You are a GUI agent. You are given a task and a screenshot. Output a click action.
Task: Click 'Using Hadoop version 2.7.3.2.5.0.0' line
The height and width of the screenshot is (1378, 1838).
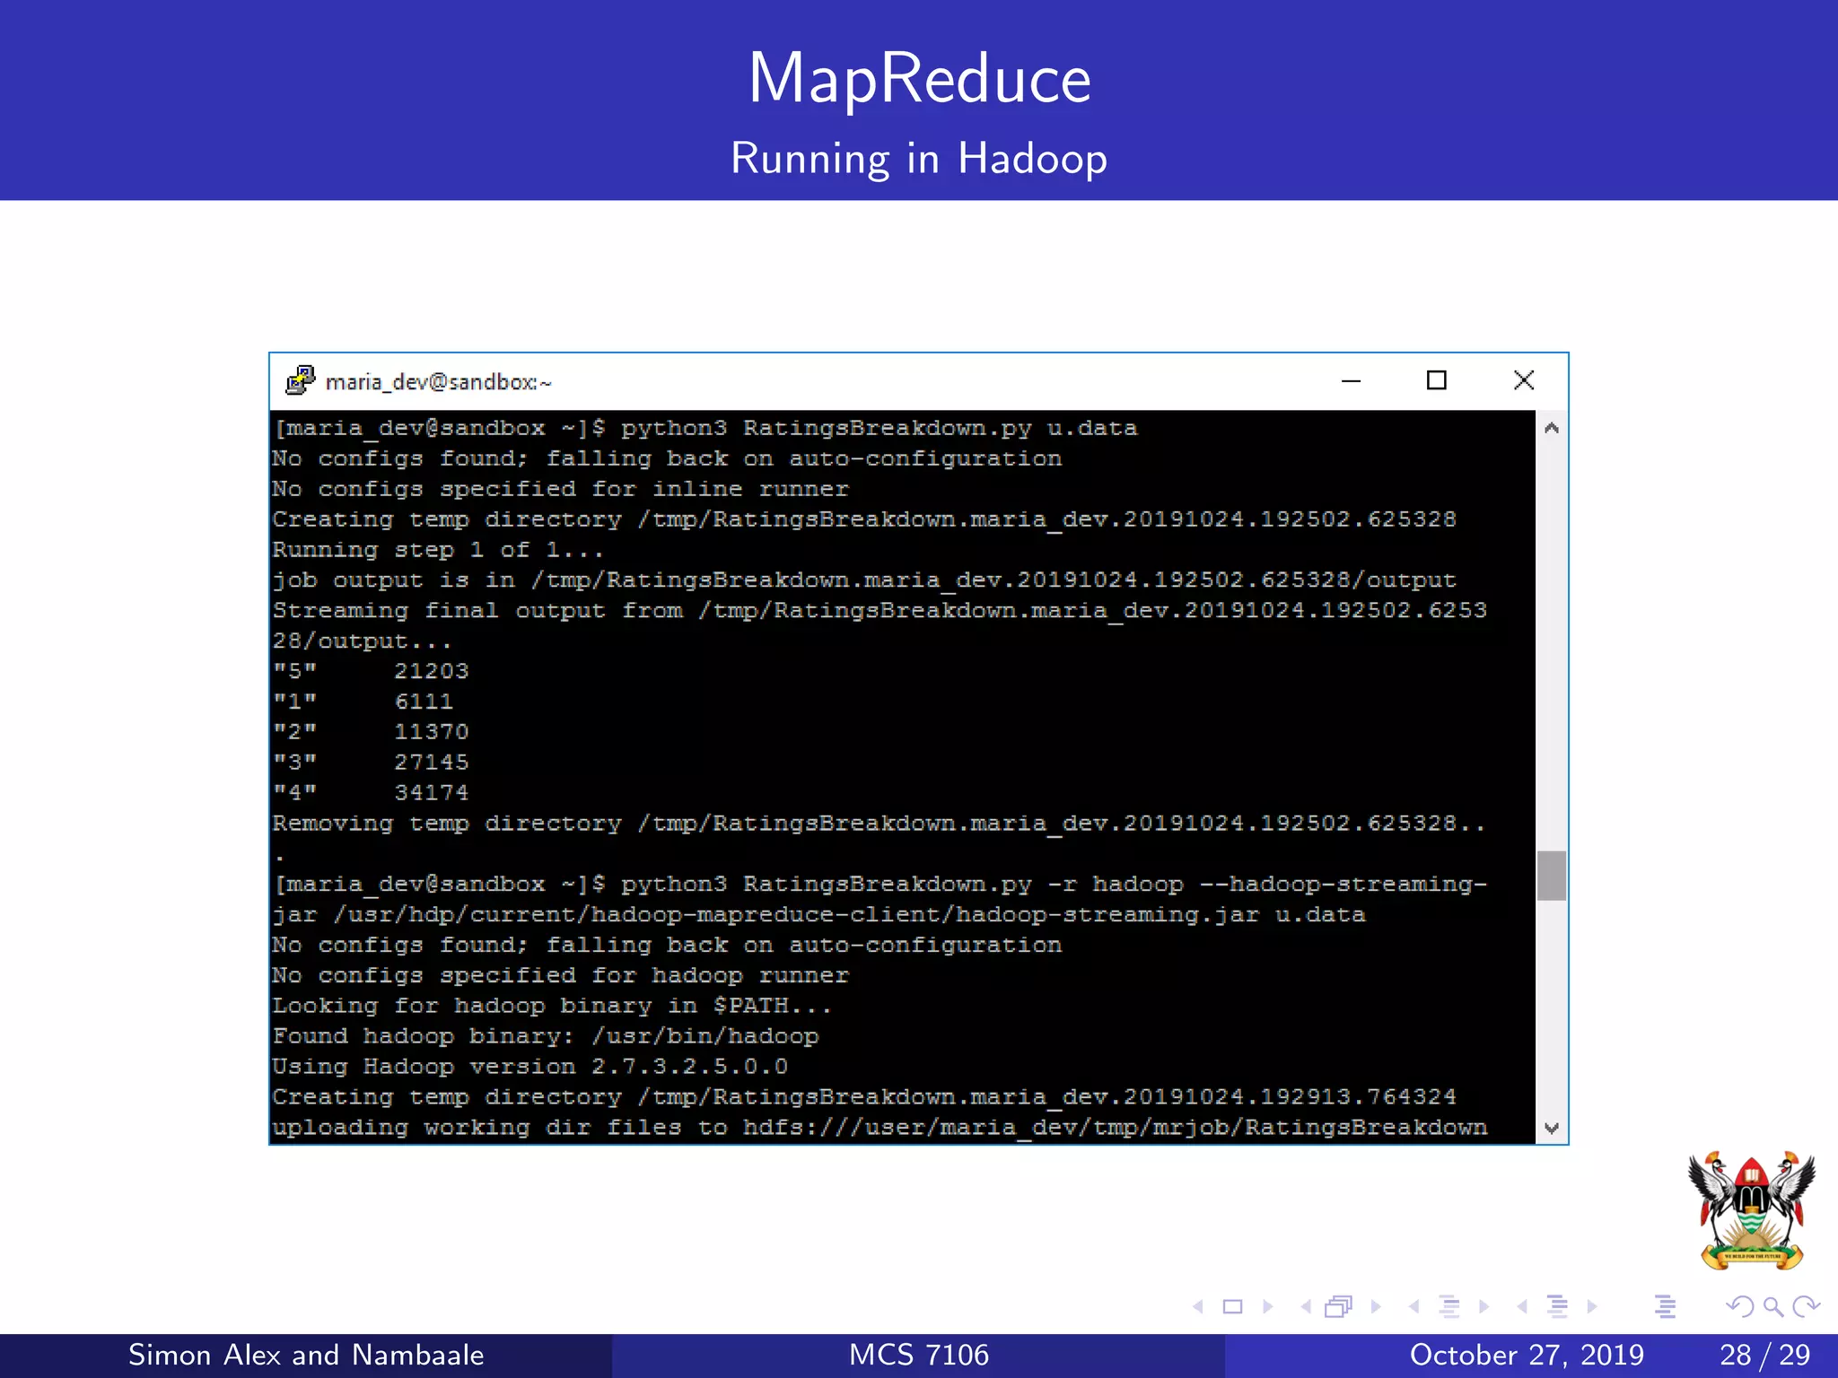[530, 1067]
